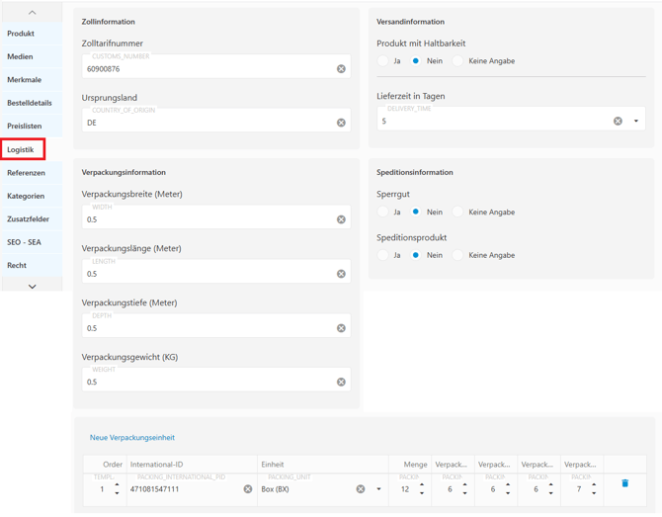
Task: Open the Logistik sidebar tab
Action: pos(22,149)
